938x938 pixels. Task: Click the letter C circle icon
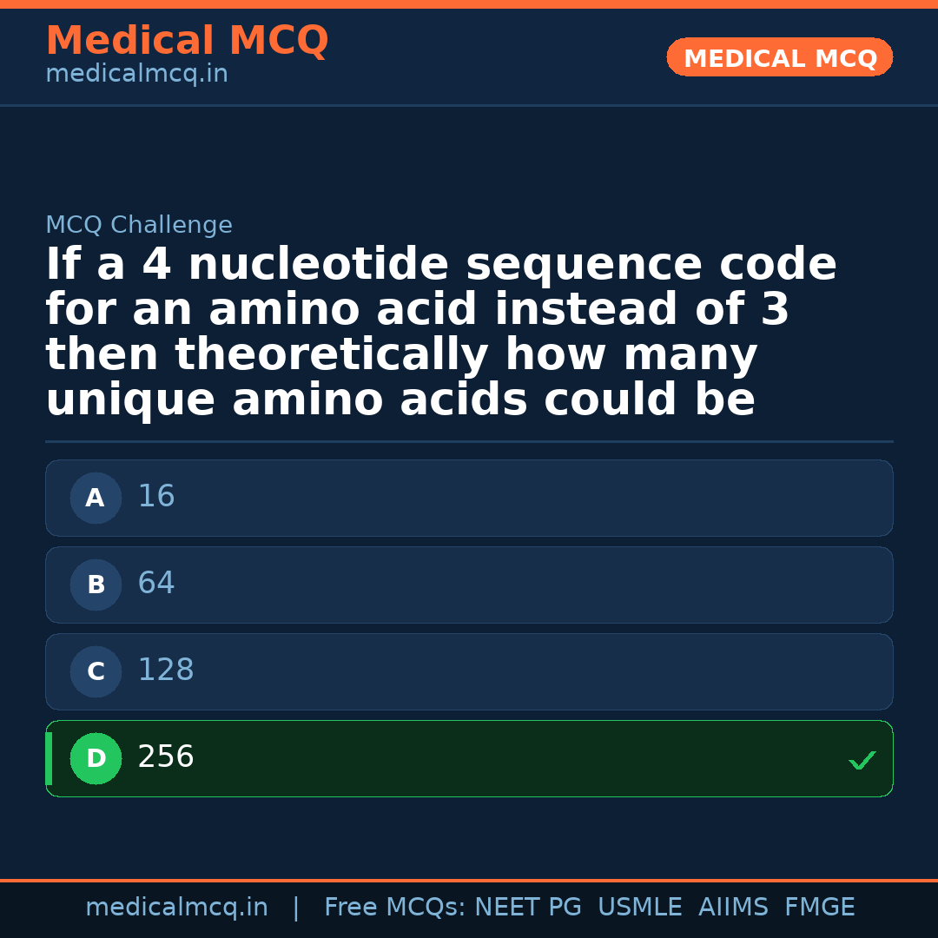pyautogui.click(x=96, y=672)
